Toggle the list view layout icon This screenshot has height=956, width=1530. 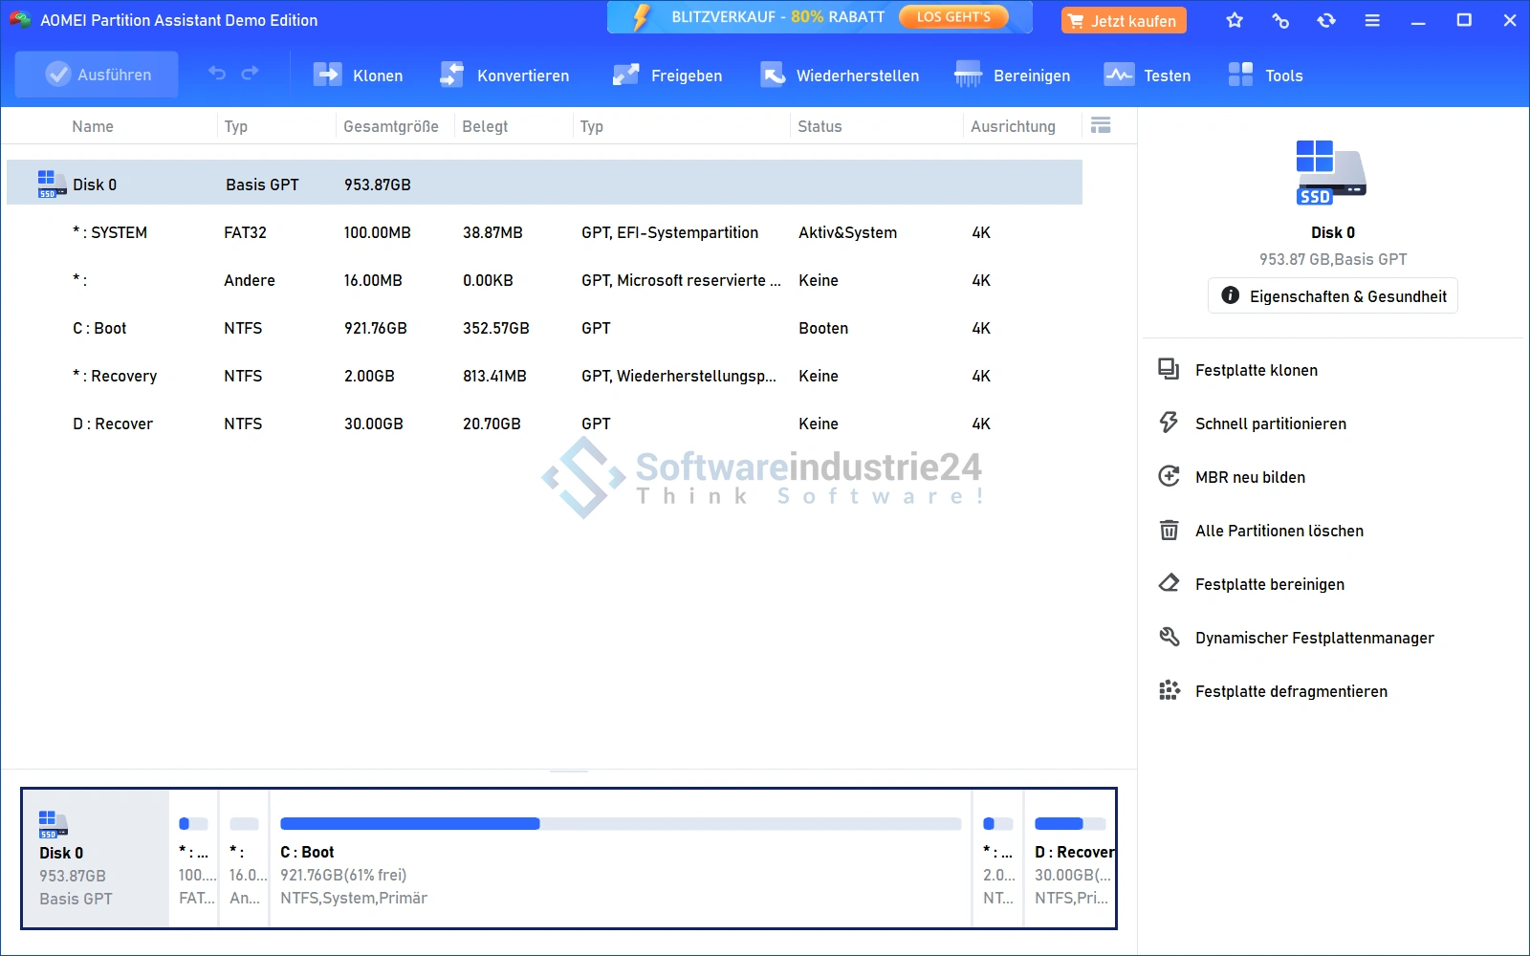click(1101, 125)
